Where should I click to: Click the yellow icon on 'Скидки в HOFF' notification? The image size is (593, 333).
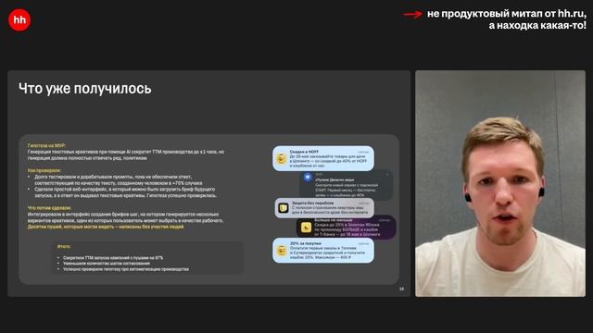click(281, 158)
